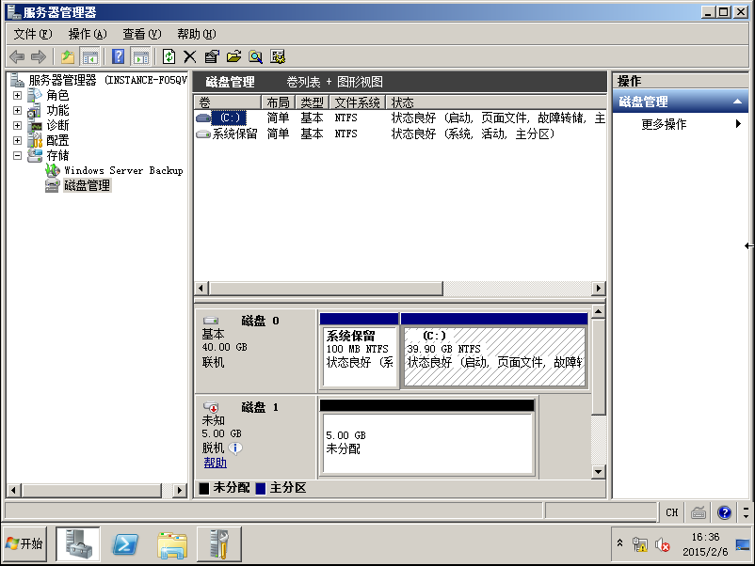The image size is (755, 566).
Task: Click the offline info icon on 磁盘 1
Action: tap(235, 448)
